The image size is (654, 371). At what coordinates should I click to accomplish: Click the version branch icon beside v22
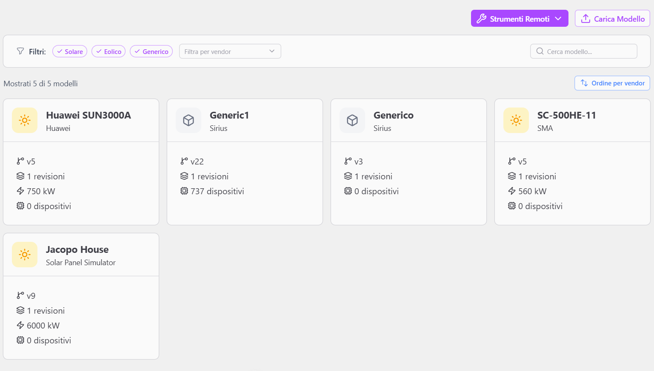tap(184, 161)
